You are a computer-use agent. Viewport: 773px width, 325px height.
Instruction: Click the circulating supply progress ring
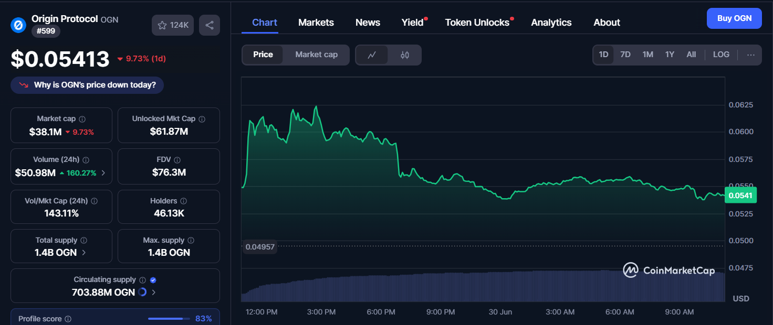coord(142,292)
